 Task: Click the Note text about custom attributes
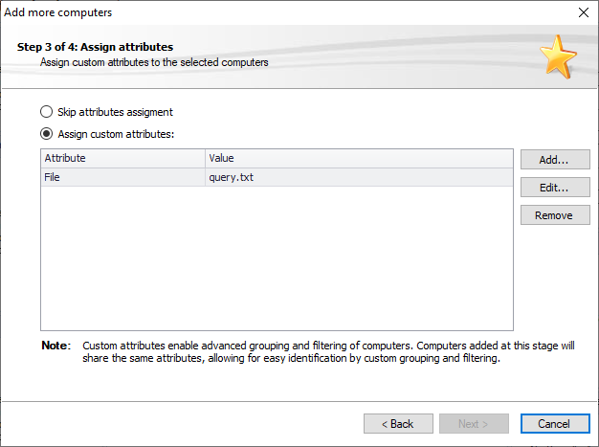(x=328, y=352)
